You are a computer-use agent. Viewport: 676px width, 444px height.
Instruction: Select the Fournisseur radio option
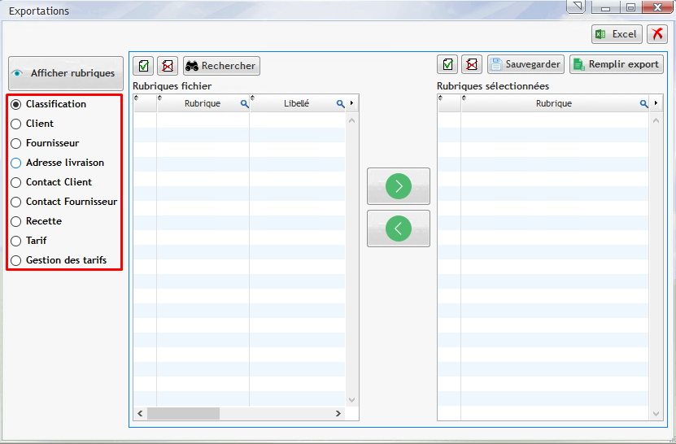click(16, 143)
